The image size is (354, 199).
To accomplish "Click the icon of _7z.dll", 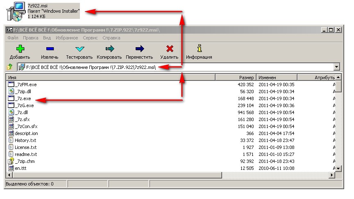I will tap(11, 112).
